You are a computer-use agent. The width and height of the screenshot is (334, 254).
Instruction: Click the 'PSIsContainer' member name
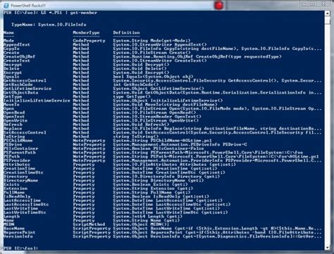[20, 148]
